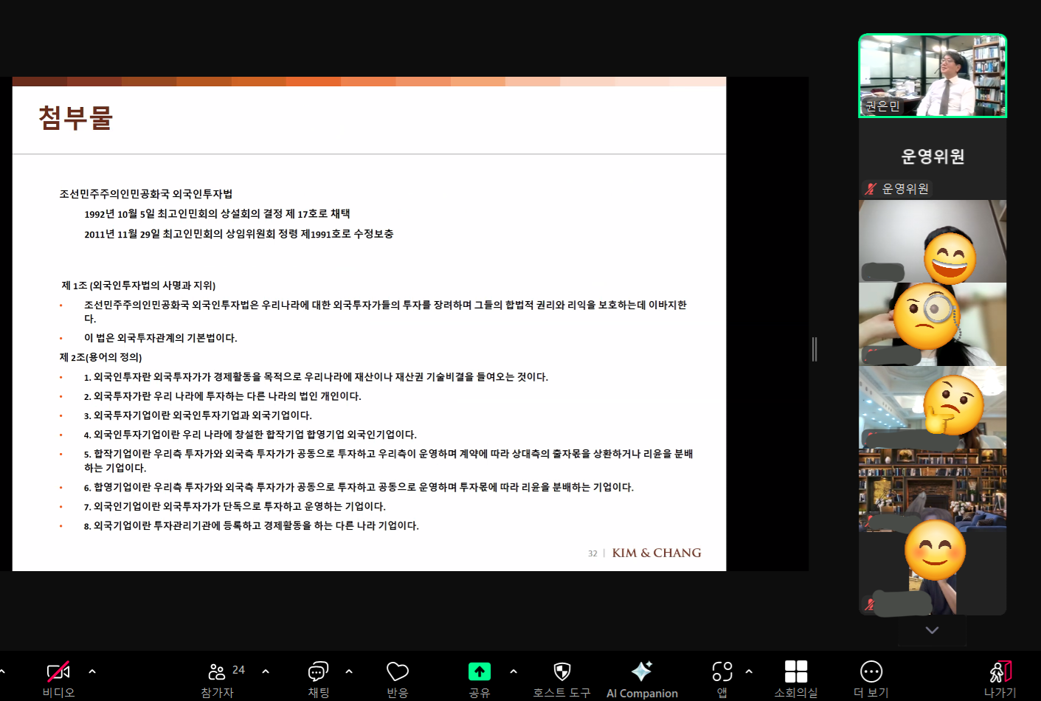Click definition 3. 외국투자기업이란 line
1041x701 pixels.
[x=198, y=415]
